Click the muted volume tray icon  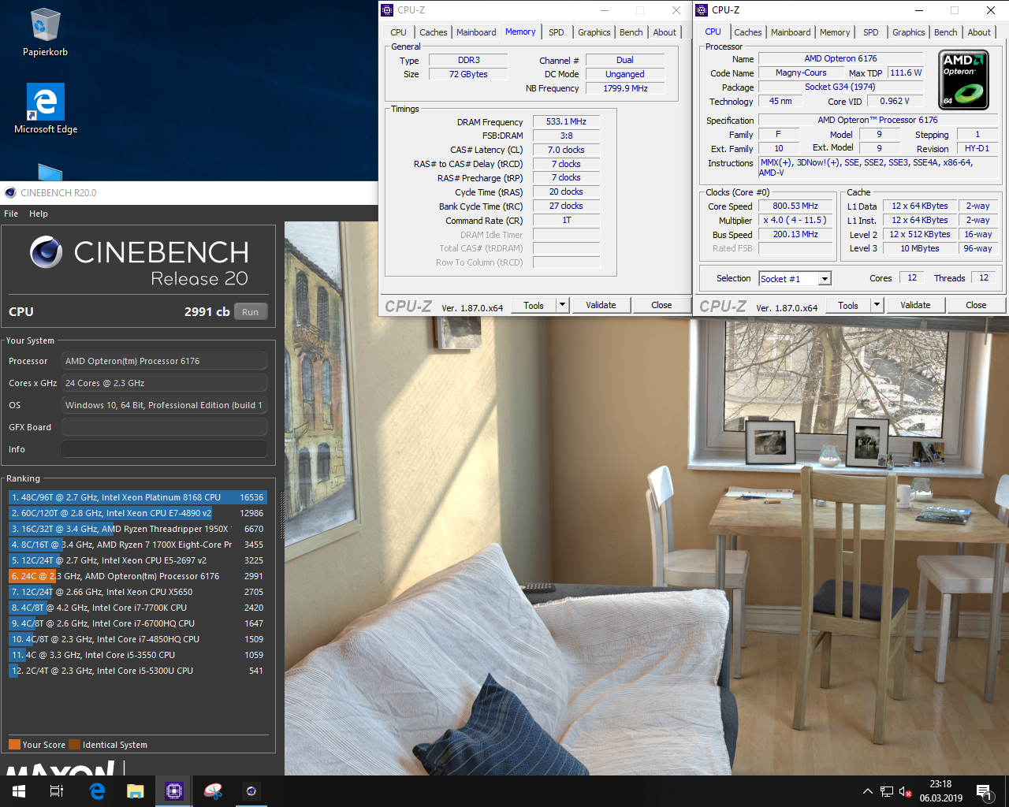[906, 791]
